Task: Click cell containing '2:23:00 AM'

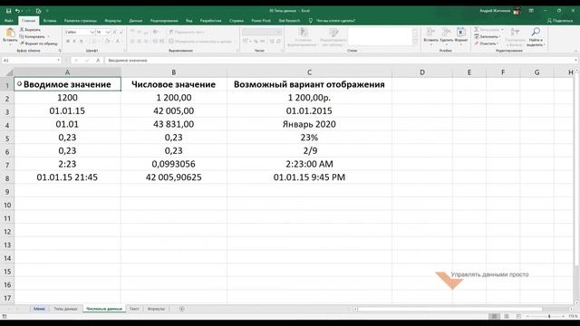Action: click(309, 164)
